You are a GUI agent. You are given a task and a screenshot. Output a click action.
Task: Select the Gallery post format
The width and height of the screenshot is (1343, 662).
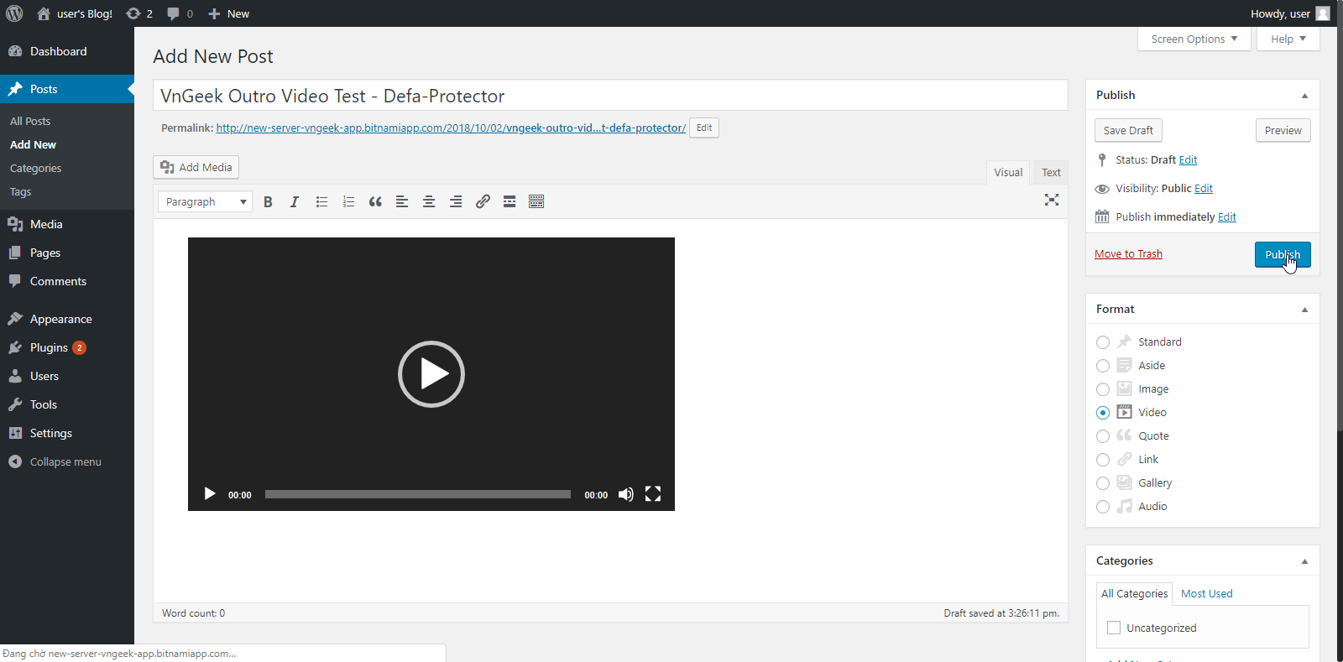[1103, 483]
